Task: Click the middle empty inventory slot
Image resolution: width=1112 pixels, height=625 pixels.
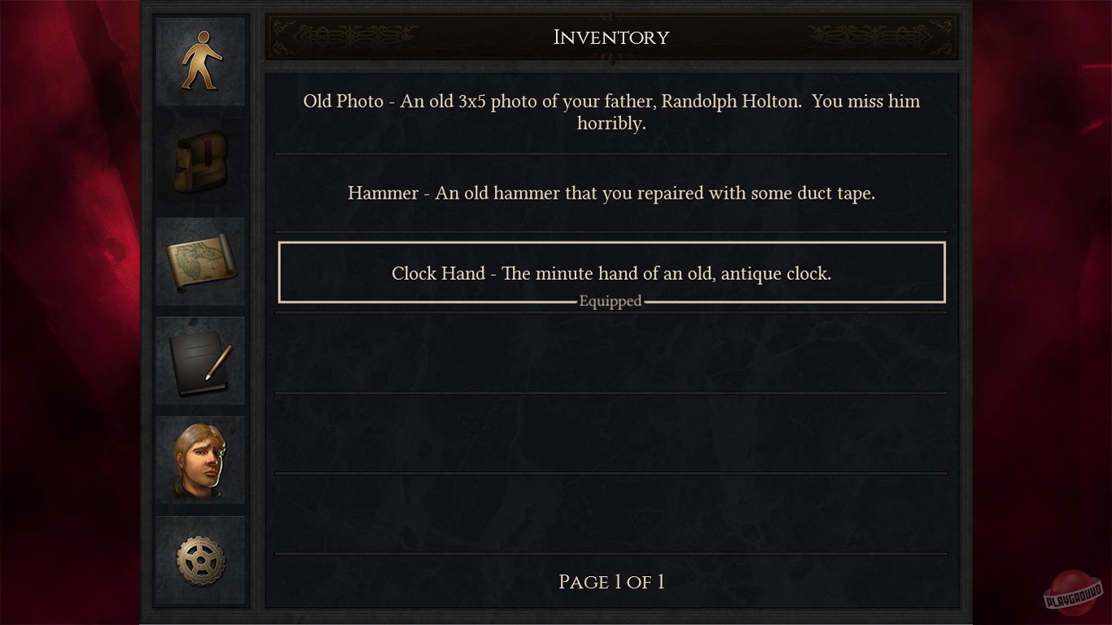Action: 611,432
